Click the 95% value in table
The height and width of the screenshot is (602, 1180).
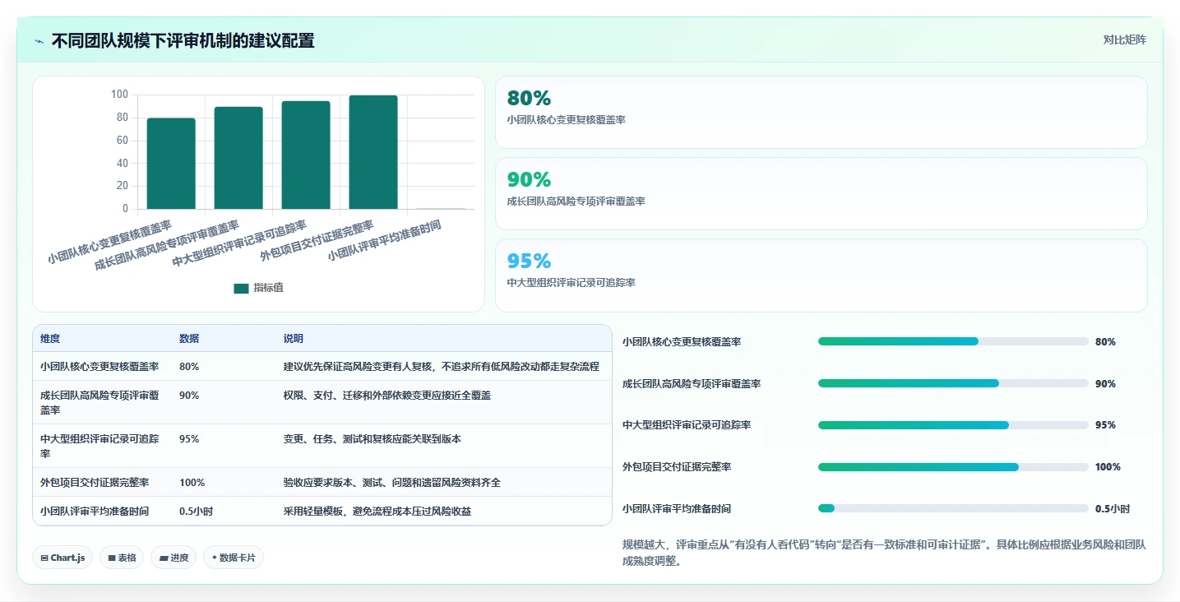pos(189,438)
